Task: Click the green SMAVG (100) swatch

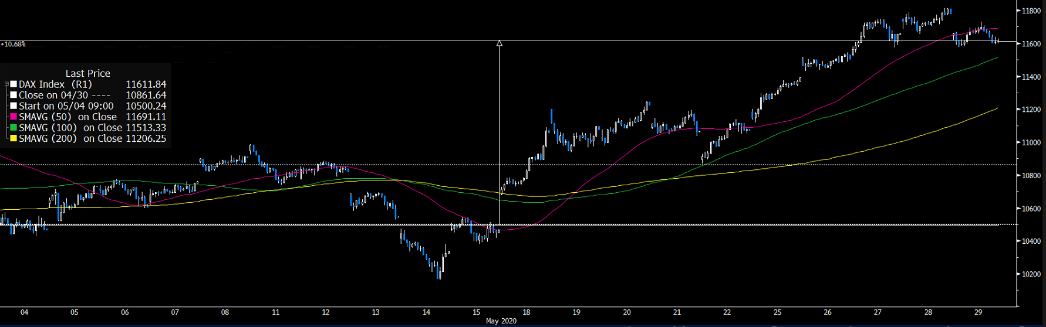Action: tap(14, 128)
